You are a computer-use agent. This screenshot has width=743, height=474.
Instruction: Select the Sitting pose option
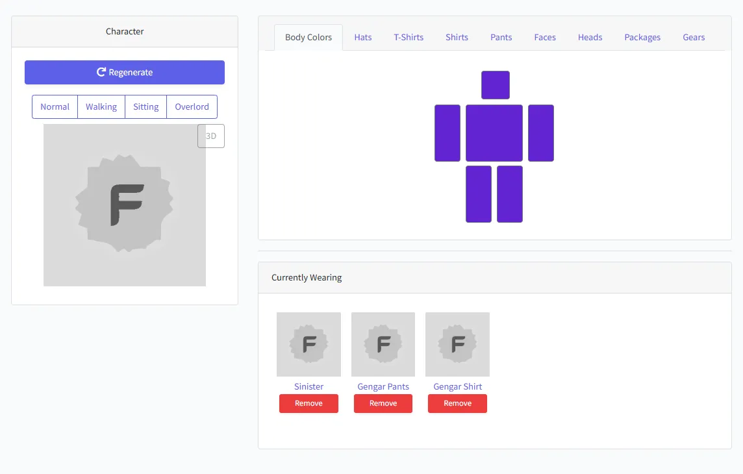pos(145,107)
